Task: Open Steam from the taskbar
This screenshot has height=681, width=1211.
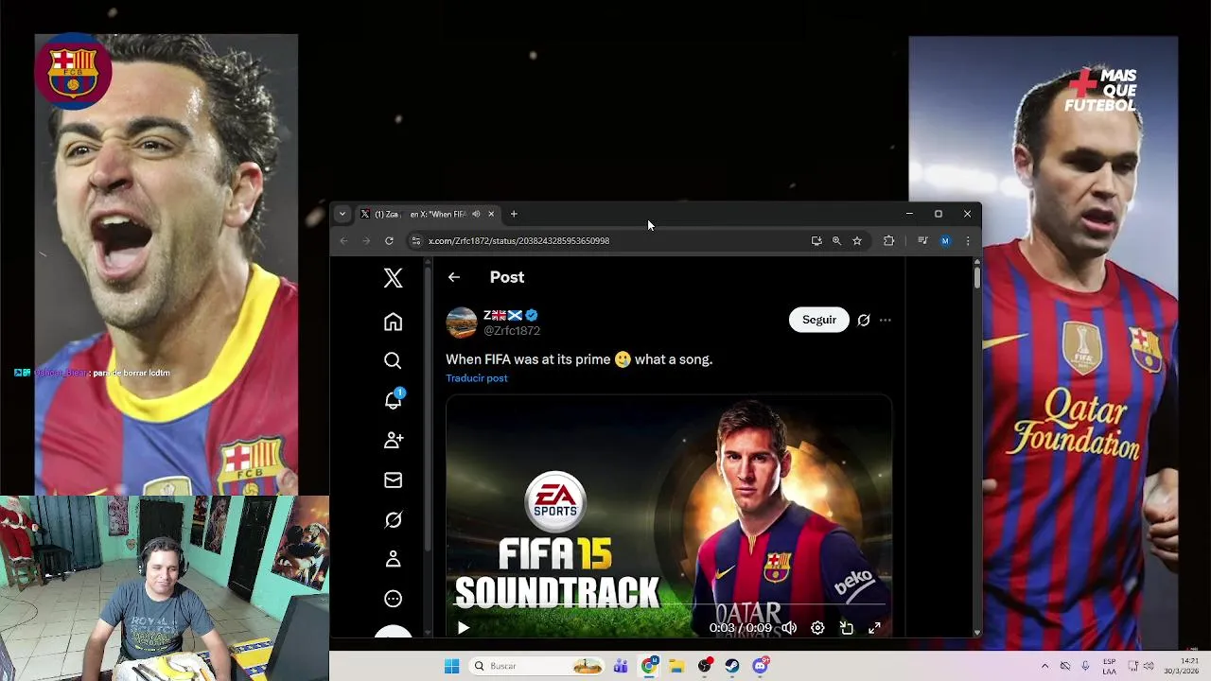Action: [x=732, y=666]
